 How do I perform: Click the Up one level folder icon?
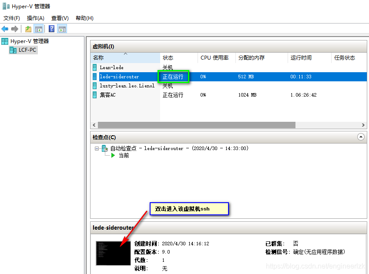coord(28,29)
